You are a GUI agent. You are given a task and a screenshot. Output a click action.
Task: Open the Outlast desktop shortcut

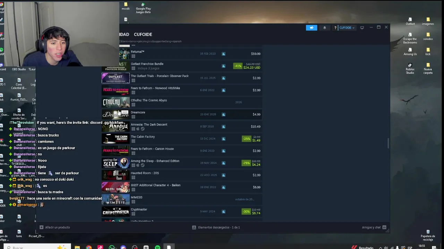pyautogui.click(x=410, y=21)
